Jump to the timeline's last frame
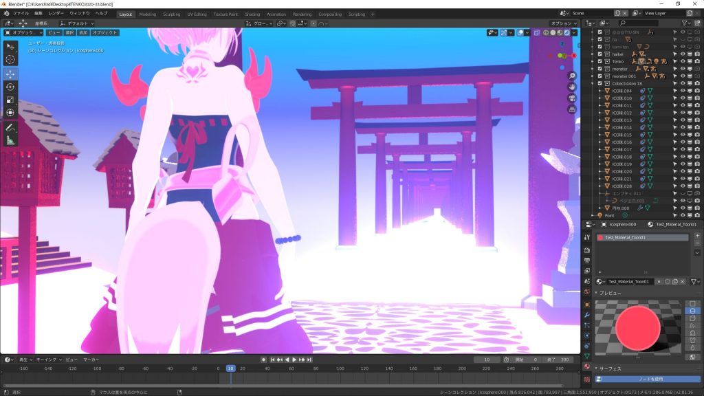The width and height of the screenshot is (704, 396). [x=309, y=360]
